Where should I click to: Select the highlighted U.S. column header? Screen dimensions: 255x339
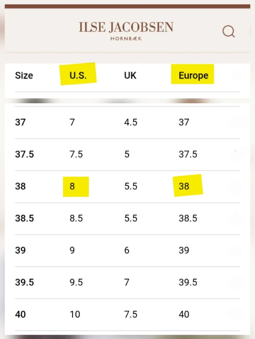(78, 76)
